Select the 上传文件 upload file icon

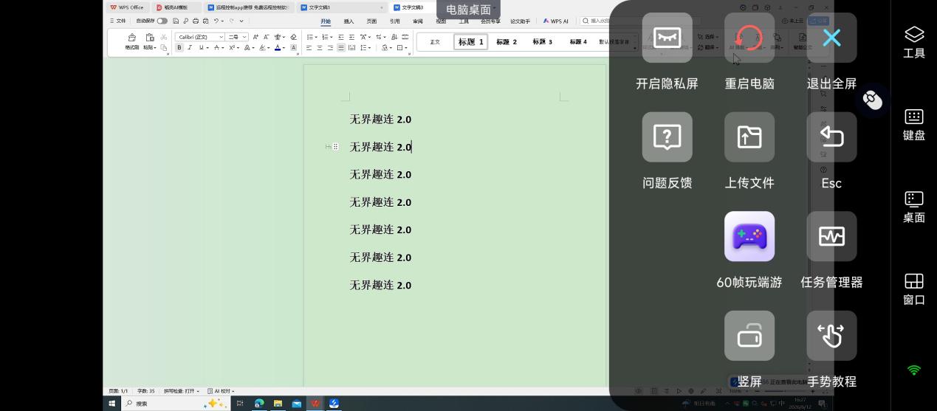(749, 137)
